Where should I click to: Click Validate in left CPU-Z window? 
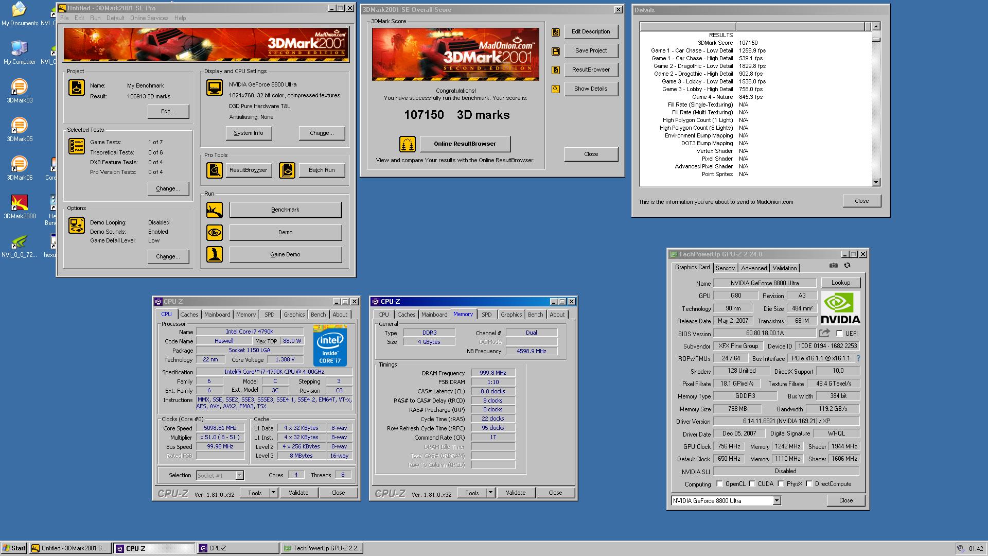point(298,493)
